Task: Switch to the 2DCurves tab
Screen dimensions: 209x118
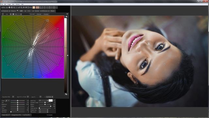Action: tap(45, 11)
